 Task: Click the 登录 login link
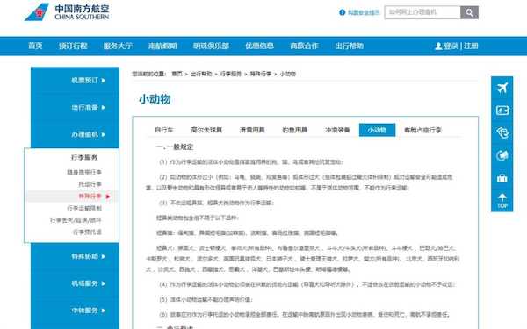[x=451, y=46]
